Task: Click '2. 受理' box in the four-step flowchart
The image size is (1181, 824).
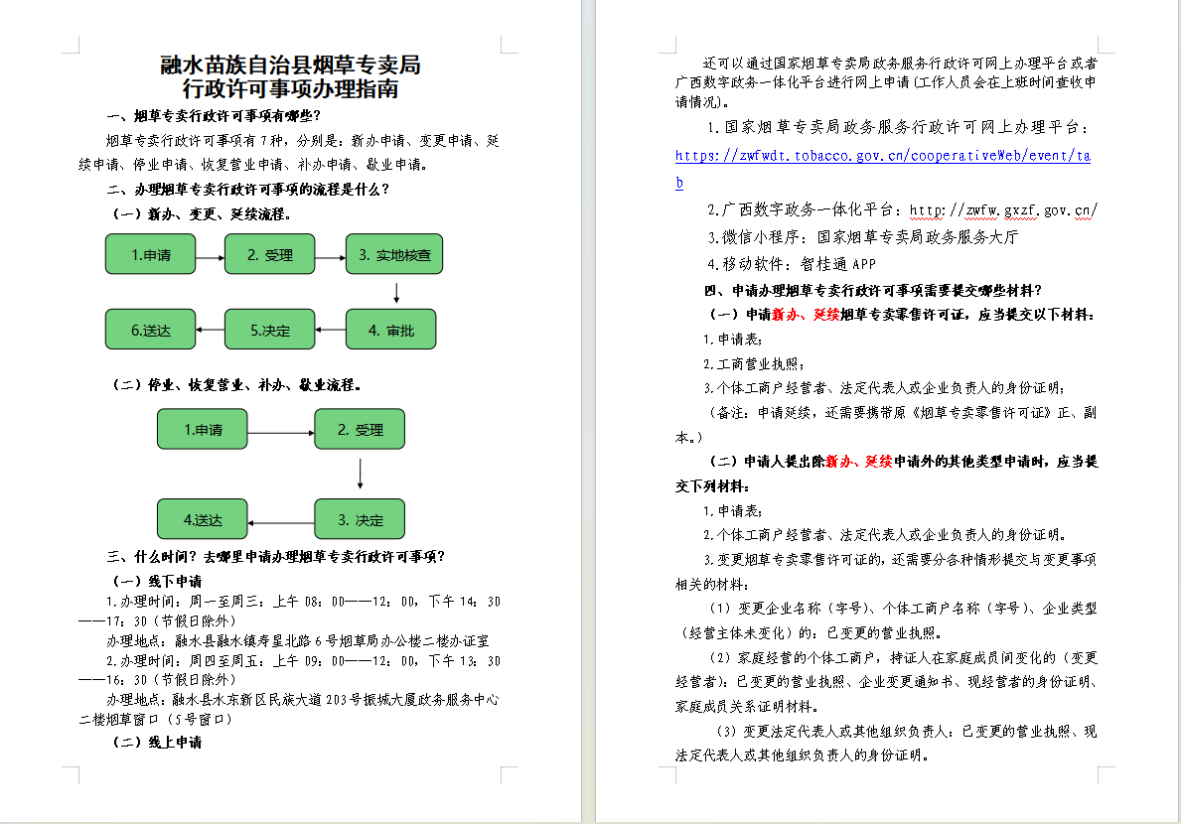Action: (x=360, y=430)
